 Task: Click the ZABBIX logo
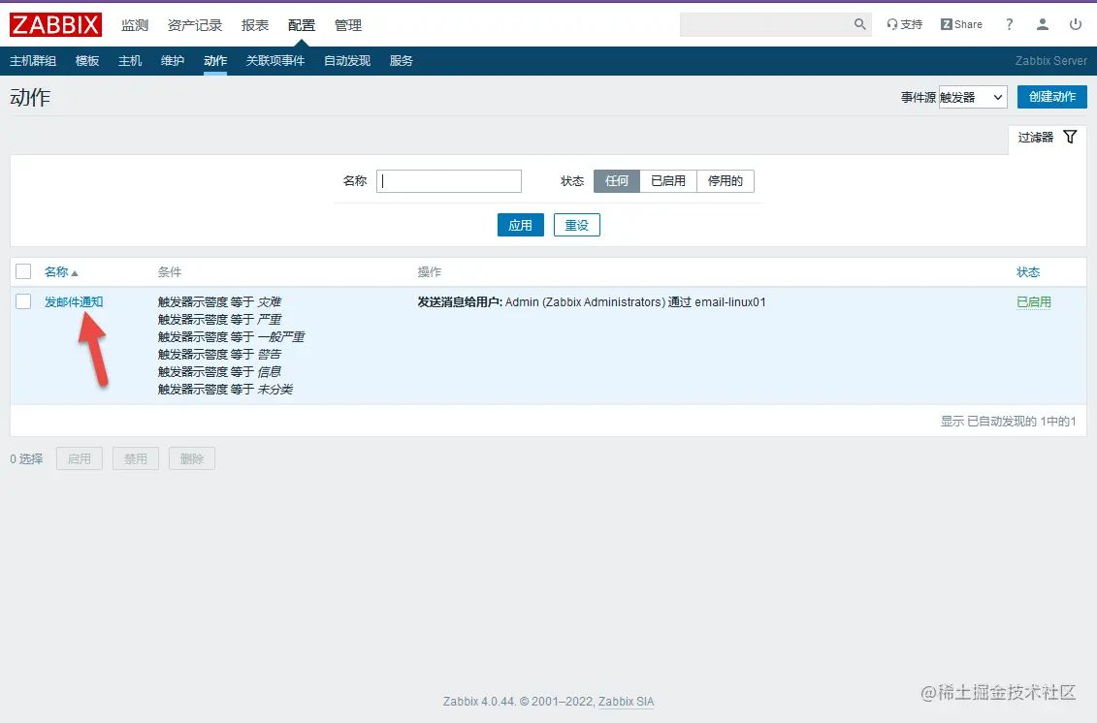tap(55, 25)
